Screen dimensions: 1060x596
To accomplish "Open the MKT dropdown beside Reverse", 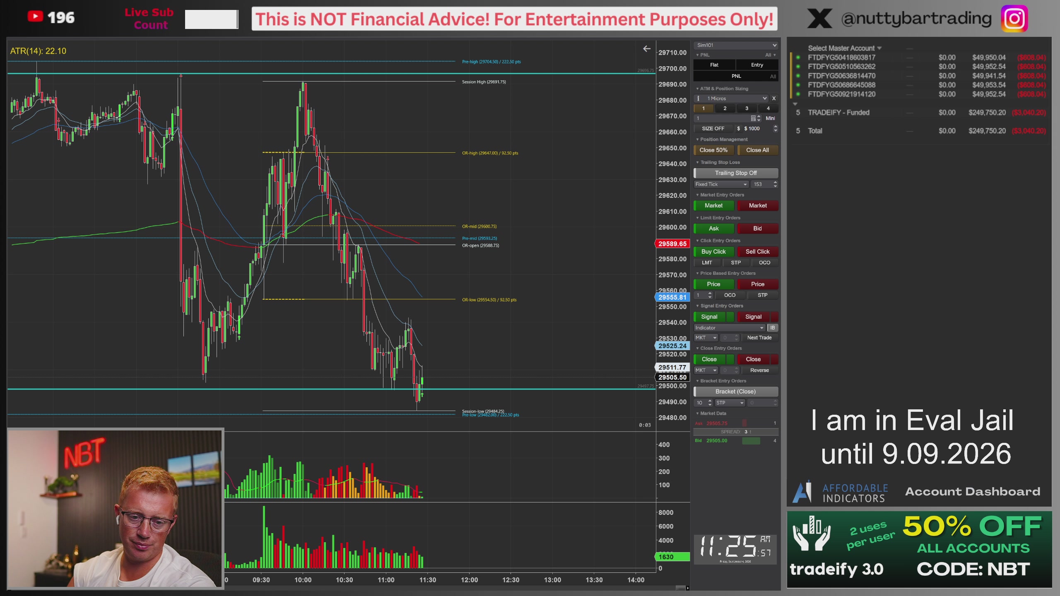I will (x=706, y=370).
